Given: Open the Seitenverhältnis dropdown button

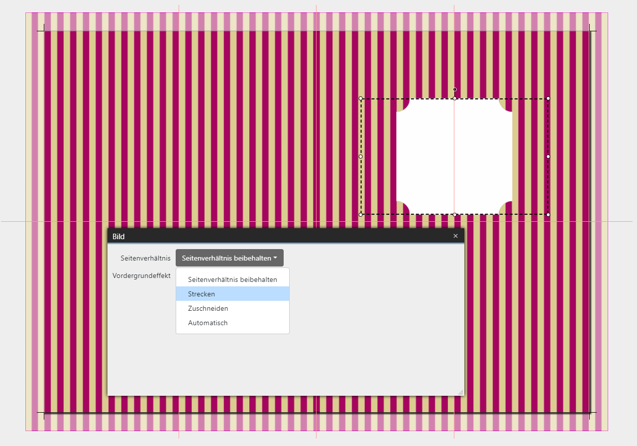Looking at the screenshot, I should point(229,258).
